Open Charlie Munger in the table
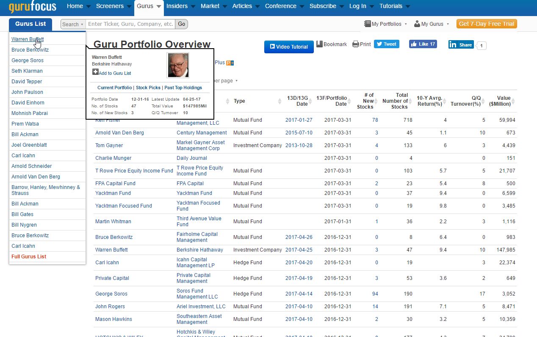The height and width of the screenshot is (337, 537). (x=113, y=158)
